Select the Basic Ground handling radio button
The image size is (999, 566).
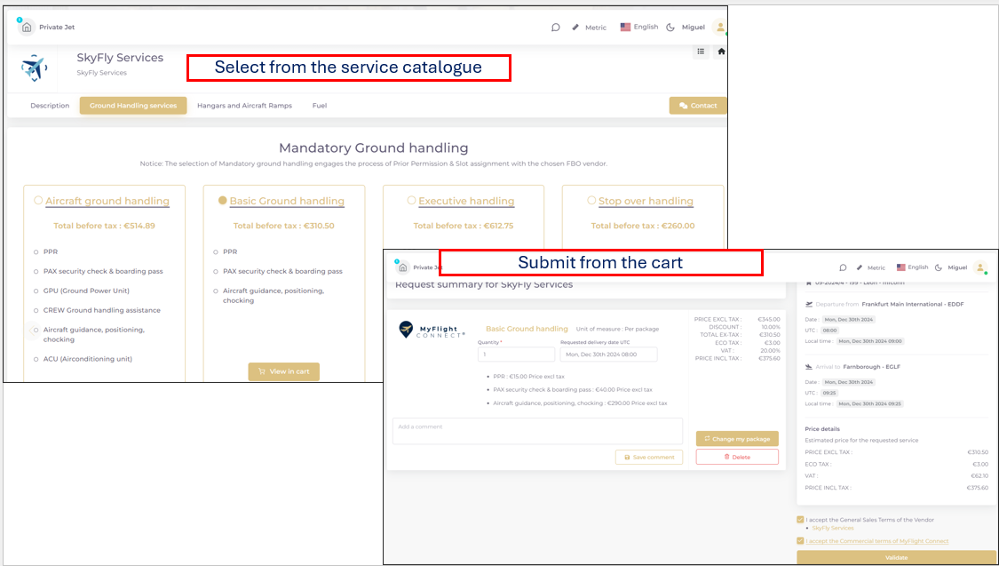222,200
